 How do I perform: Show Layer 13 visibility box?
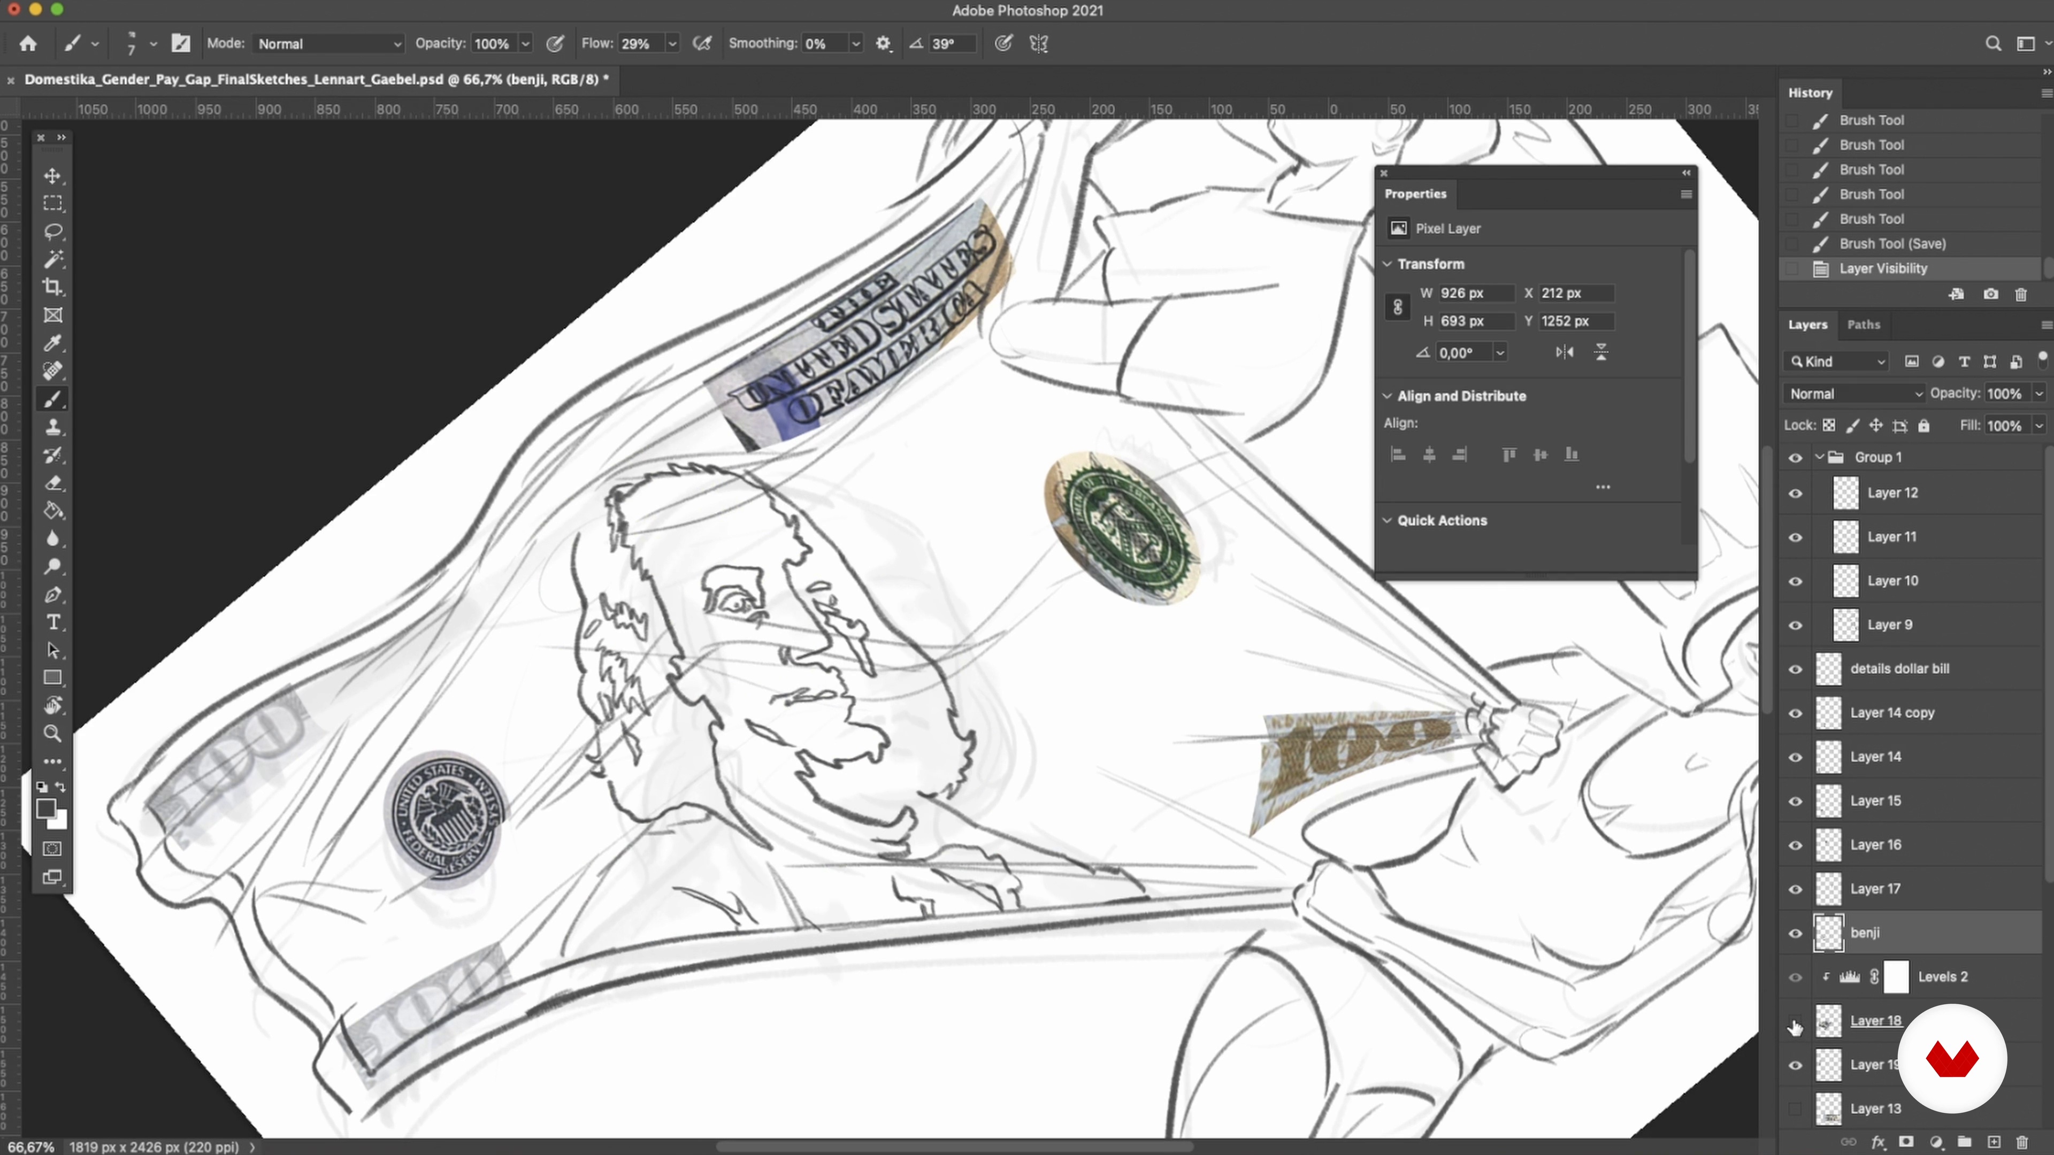1795,1109
